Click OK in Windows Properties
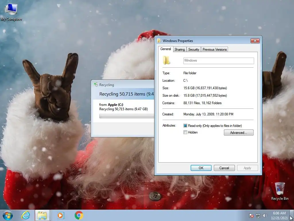Screen dimensions: 294x221 (x=201, y=168)
